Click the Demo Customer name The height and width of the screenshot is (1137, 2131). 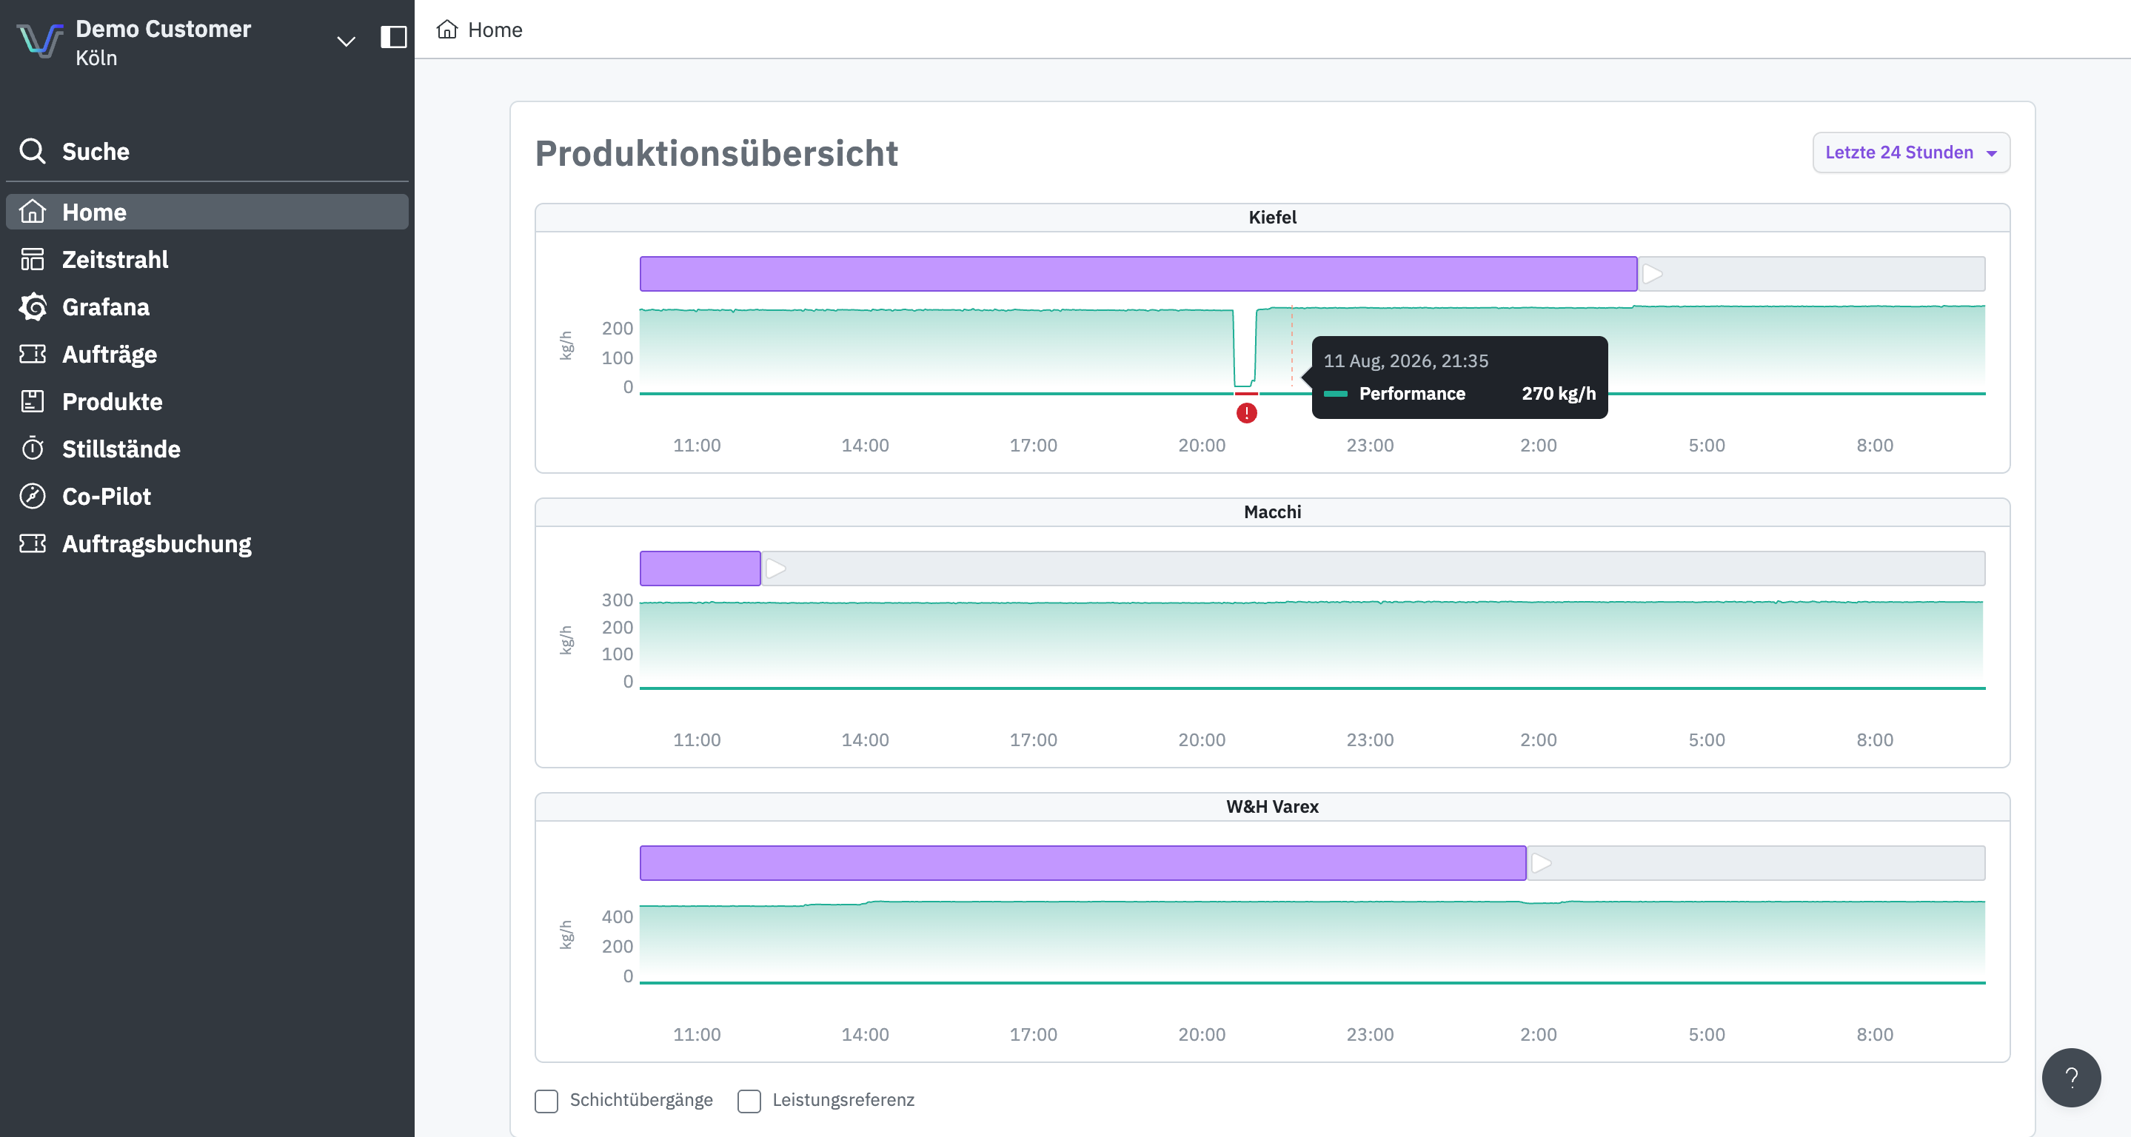[x=163, y=29]
